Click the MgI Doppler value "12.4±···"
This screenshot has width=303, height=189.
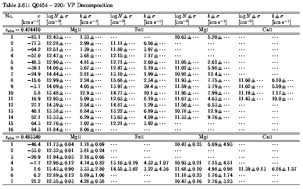(218, 74)
